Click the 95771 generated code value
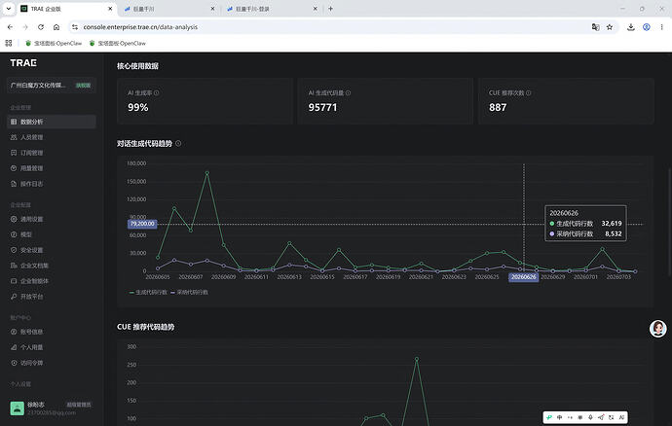The height and width of the screenshot is (426, 672). coord(322,107)
